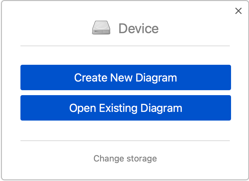This screenshot has height=181, width=249.
Task: Start a new diagram on this device
Action: (125, 77)
